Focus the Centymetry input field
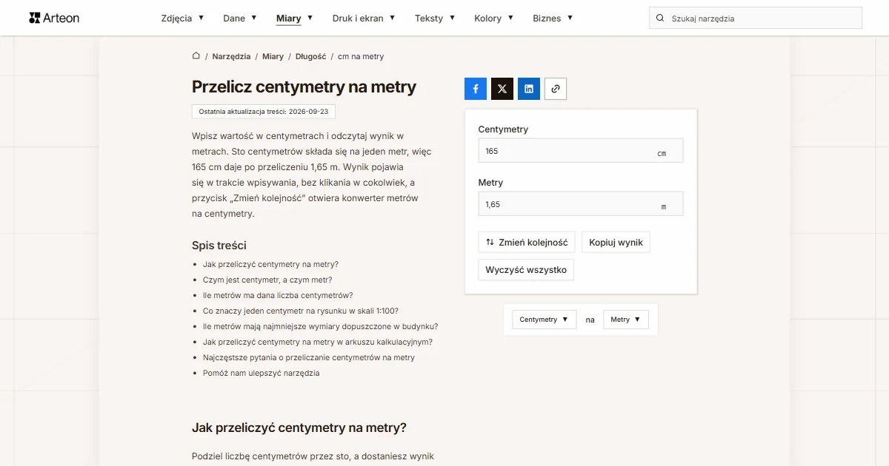889x466 pixels. pyautogui.click(x=581, y=151)
